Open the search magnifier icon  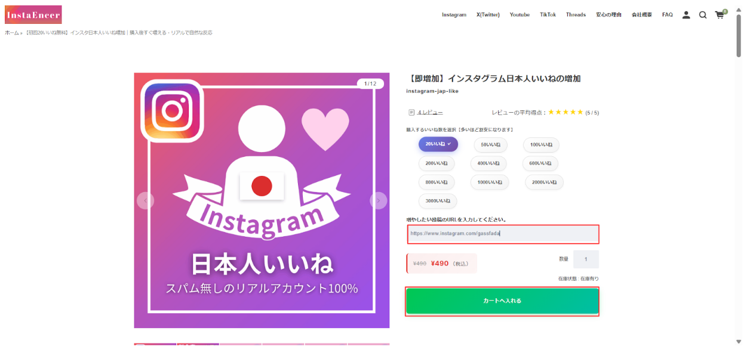703,15
